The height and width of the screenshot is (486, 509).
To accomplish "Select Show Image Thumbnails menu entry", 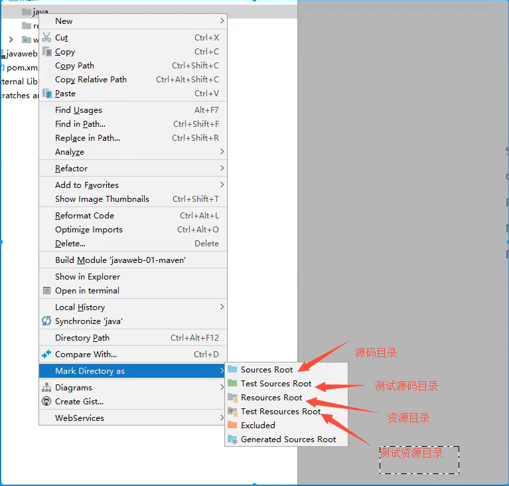I will pos(133,199).
